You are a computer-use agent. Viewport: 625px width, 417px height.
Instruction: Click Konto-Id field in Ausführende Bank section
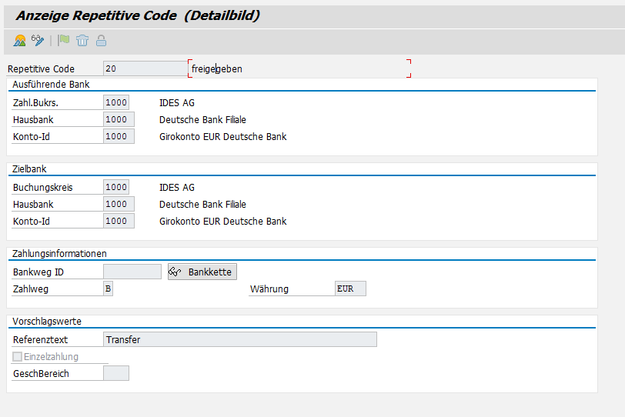119,136
